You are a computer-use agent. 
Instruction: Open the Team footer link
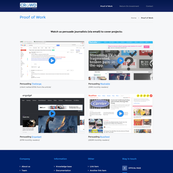[x=24, y=171]
